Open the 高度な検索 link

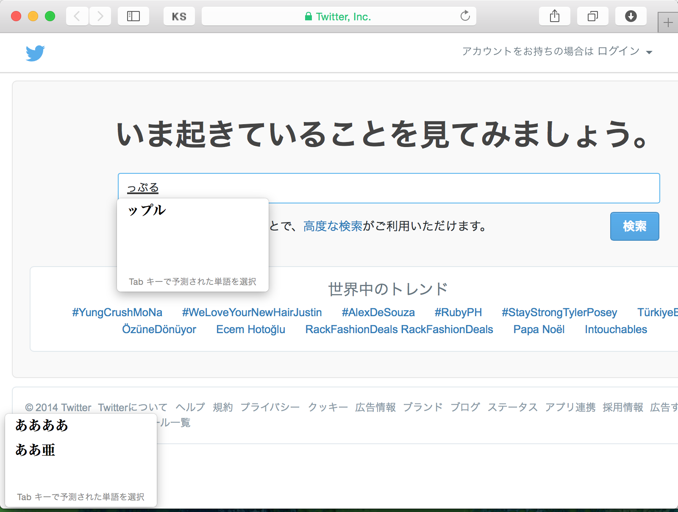[x=333, y=226]
